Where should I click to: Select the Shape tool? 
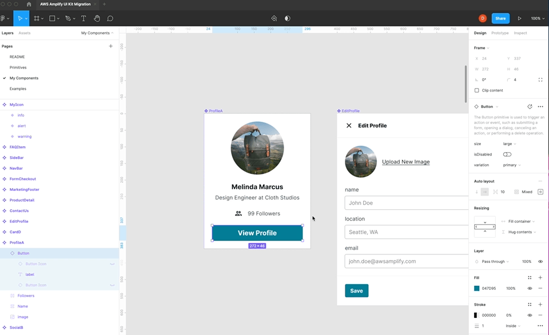pyautogui.click(x=53, y=18)
